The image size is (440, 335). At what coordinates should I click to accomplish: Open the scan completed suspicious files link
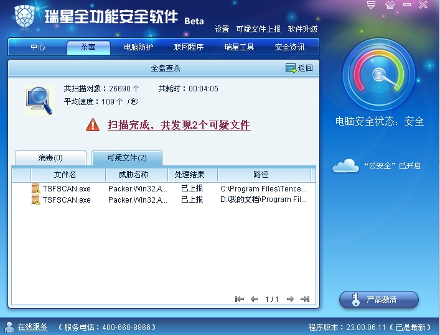179,125
